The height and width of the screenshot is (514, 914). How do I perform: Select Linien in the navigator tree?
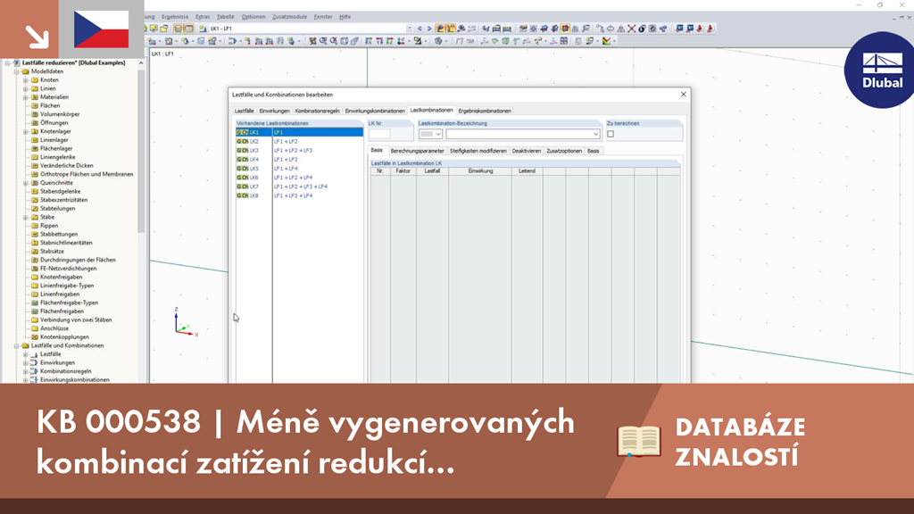(x=48, y=88)
